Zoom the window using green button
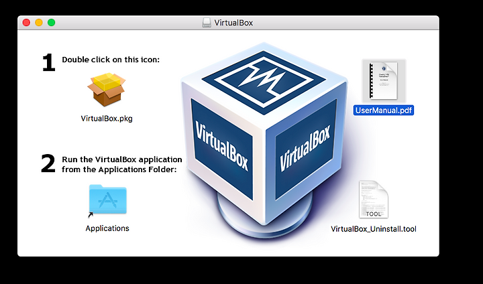 [x=52, y=23]
